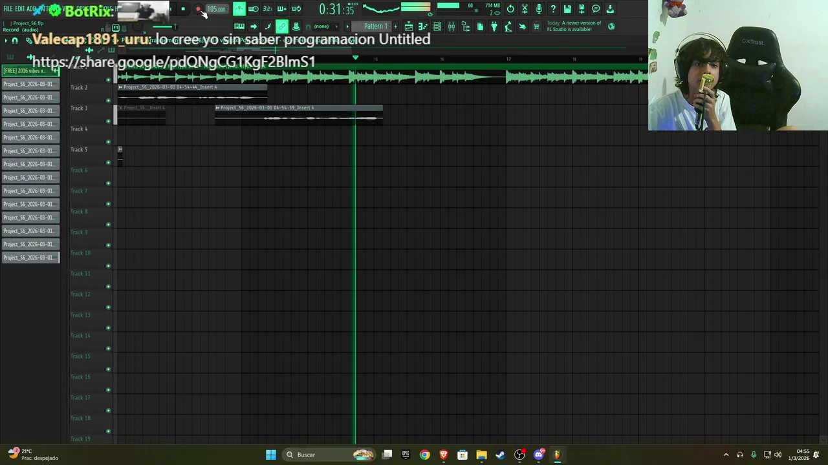Select the [FREE] 2016 vibes sample

click(30, 70)
